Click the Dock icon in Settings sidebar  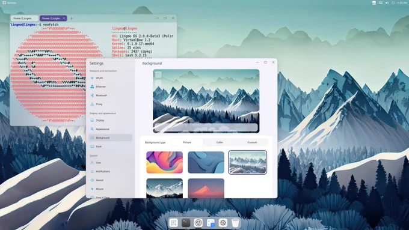(x=92, y=147)
